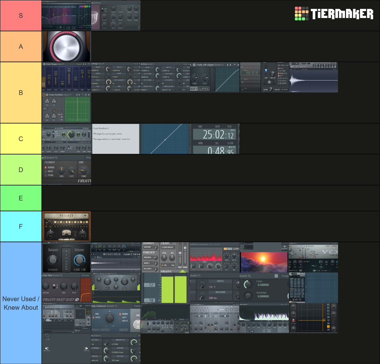Click the Fruity Fast Dist circular logo badge

coord(77,300)
